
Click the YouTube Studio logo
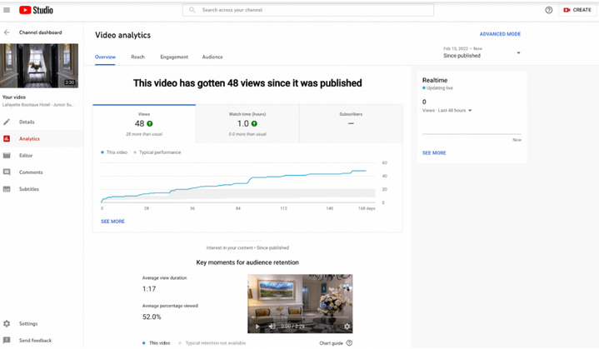[37, 10]
